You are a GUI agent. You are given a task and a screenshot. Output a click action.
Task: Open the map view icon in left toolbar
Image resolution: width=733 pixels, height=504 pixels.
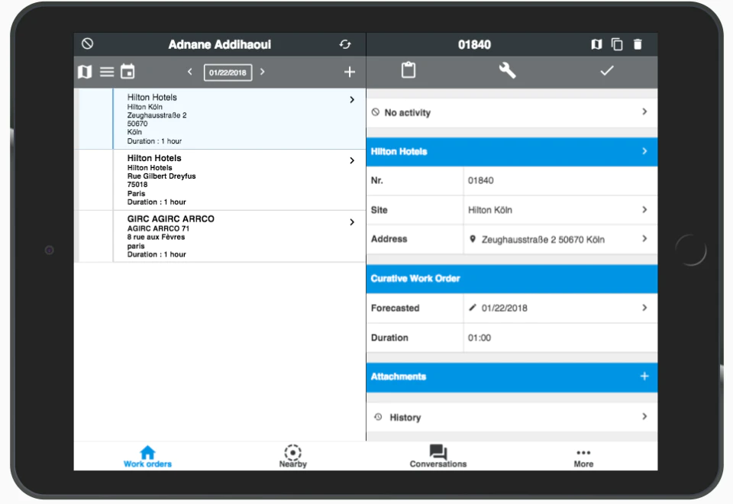pyautogui.click(x=85, y=72)
